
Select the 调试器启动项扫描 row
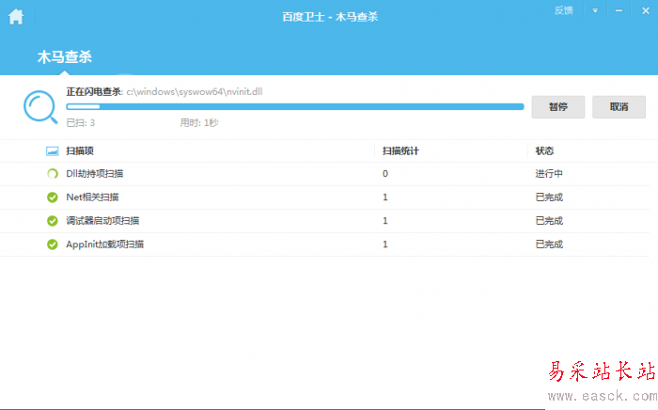325,221
